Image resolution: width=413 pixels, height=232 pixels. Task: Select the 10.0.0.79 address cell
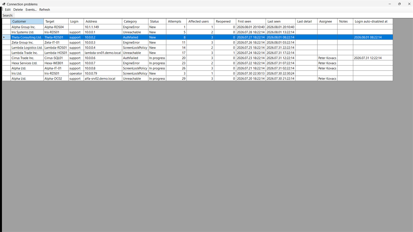[103, 73]
